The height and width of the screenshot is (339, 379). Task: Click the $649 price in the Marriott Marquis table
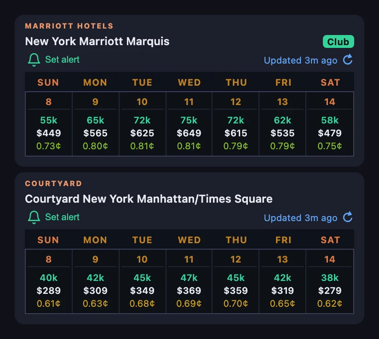pos(189,133)
